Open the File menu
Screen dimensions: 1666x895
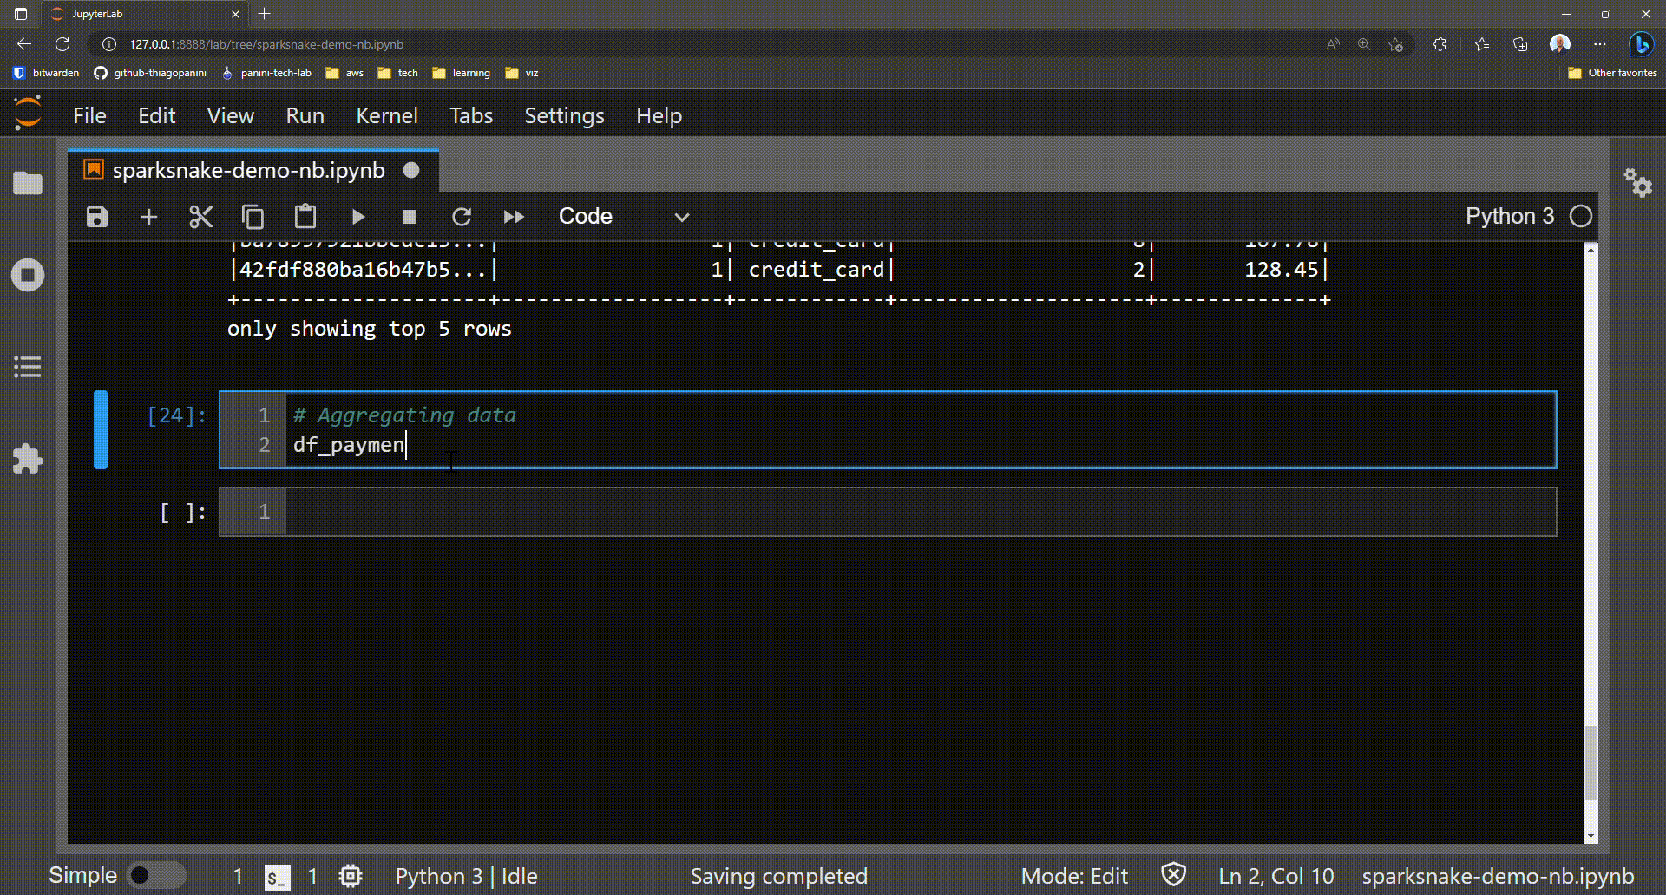(89, 115)
